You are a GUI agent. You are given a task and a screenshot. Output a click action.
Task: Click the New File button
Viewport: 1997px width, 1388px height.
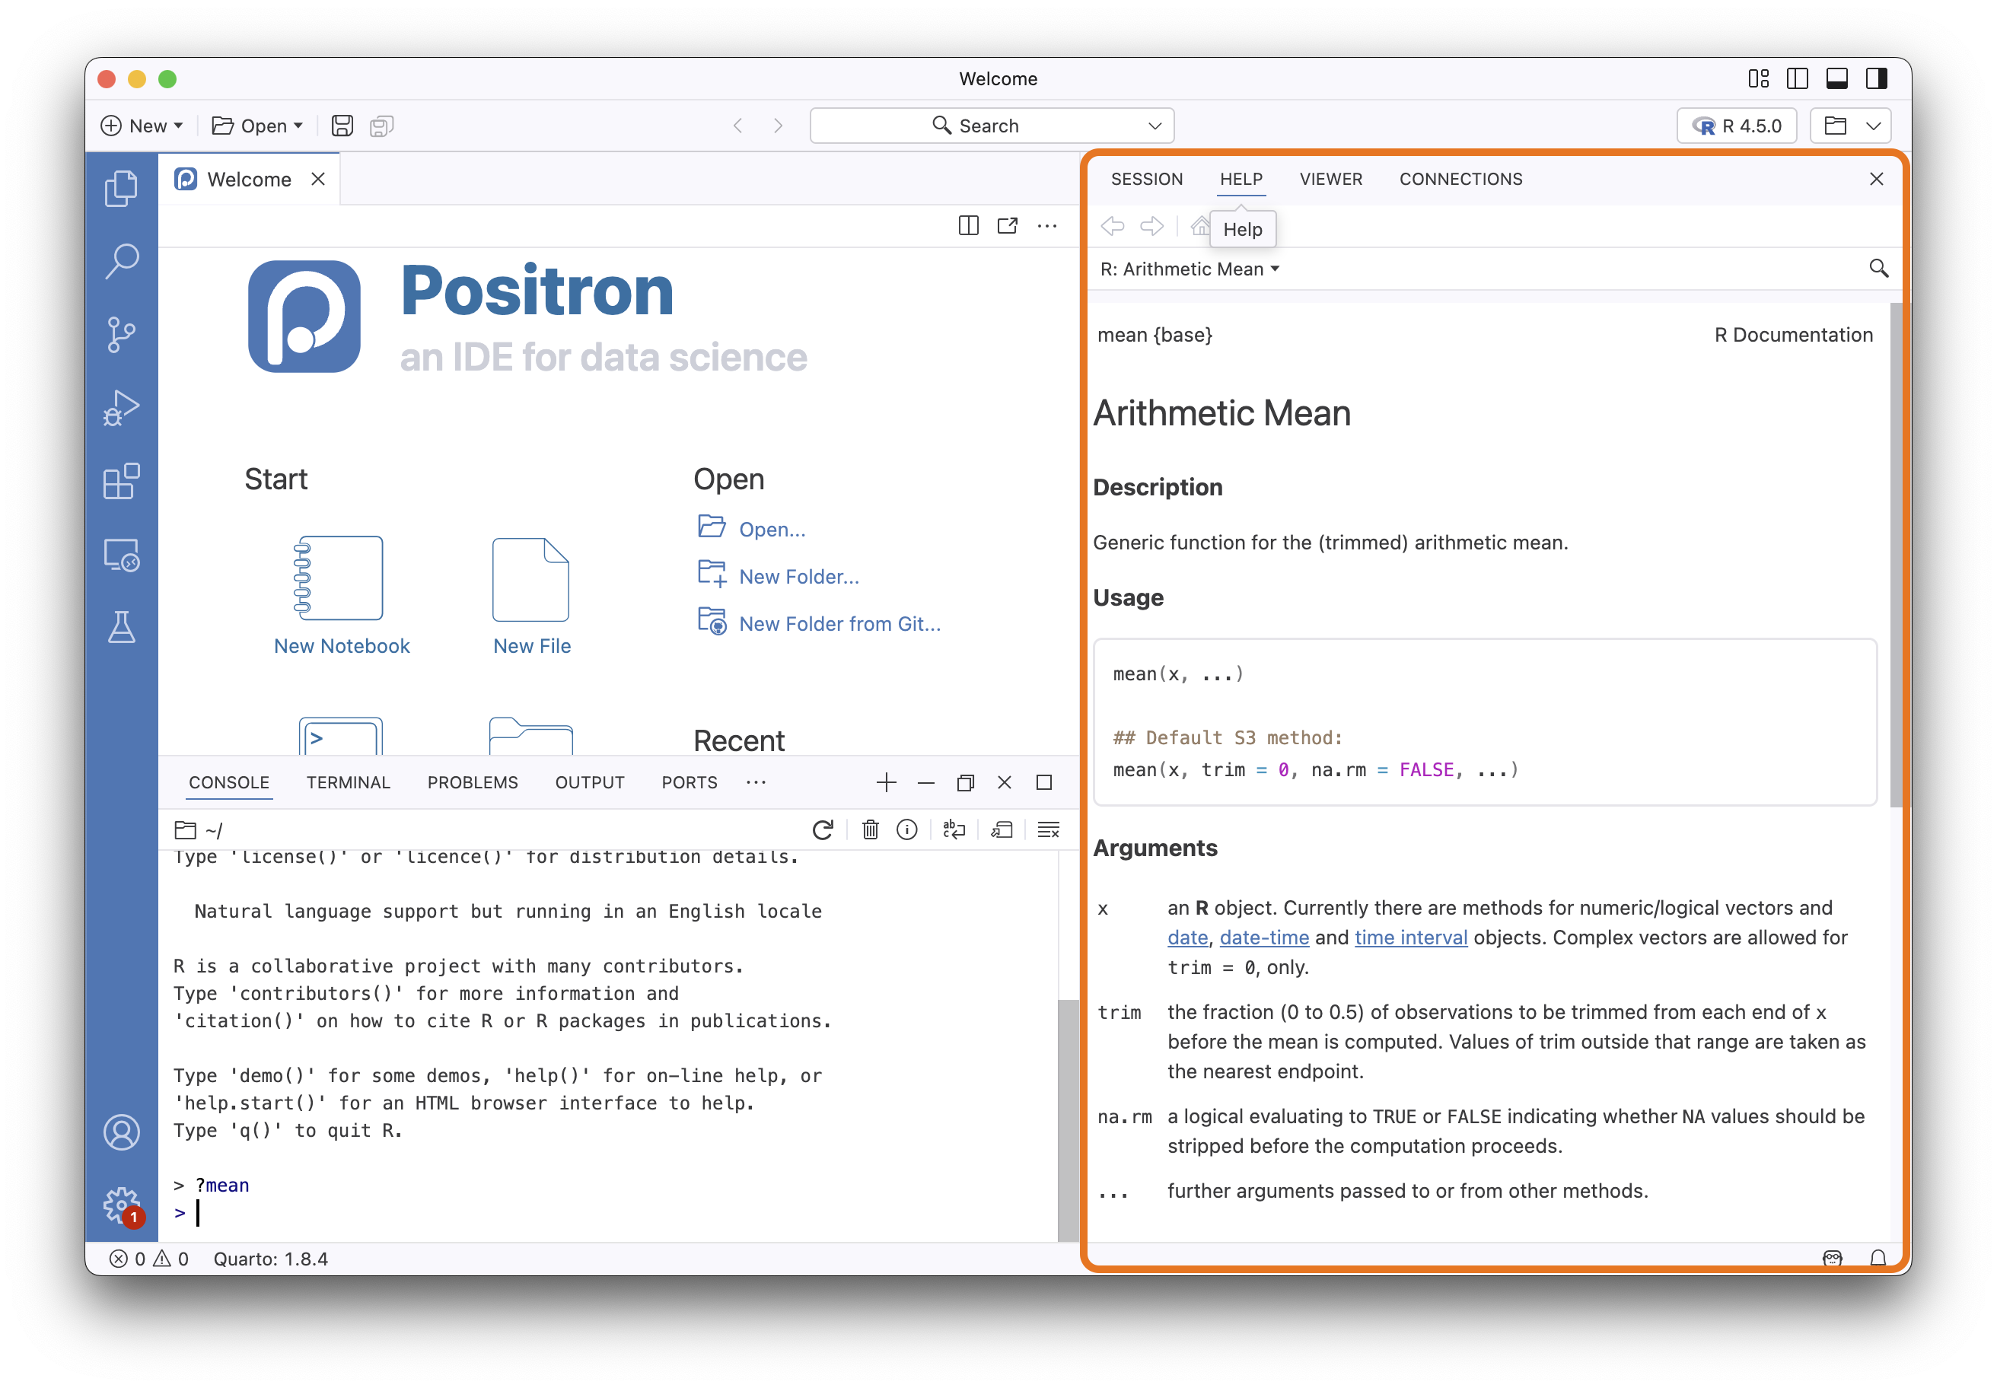(531, 596)
